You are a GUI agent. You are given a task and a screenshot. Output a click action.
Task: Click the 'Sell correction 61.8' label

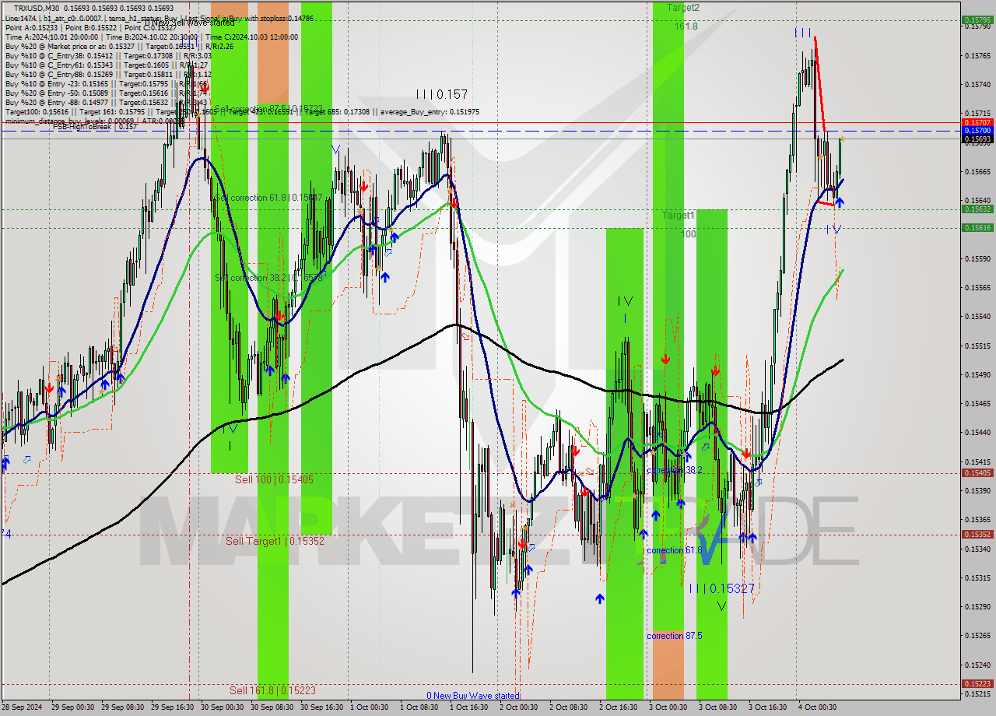coord(268,198)
